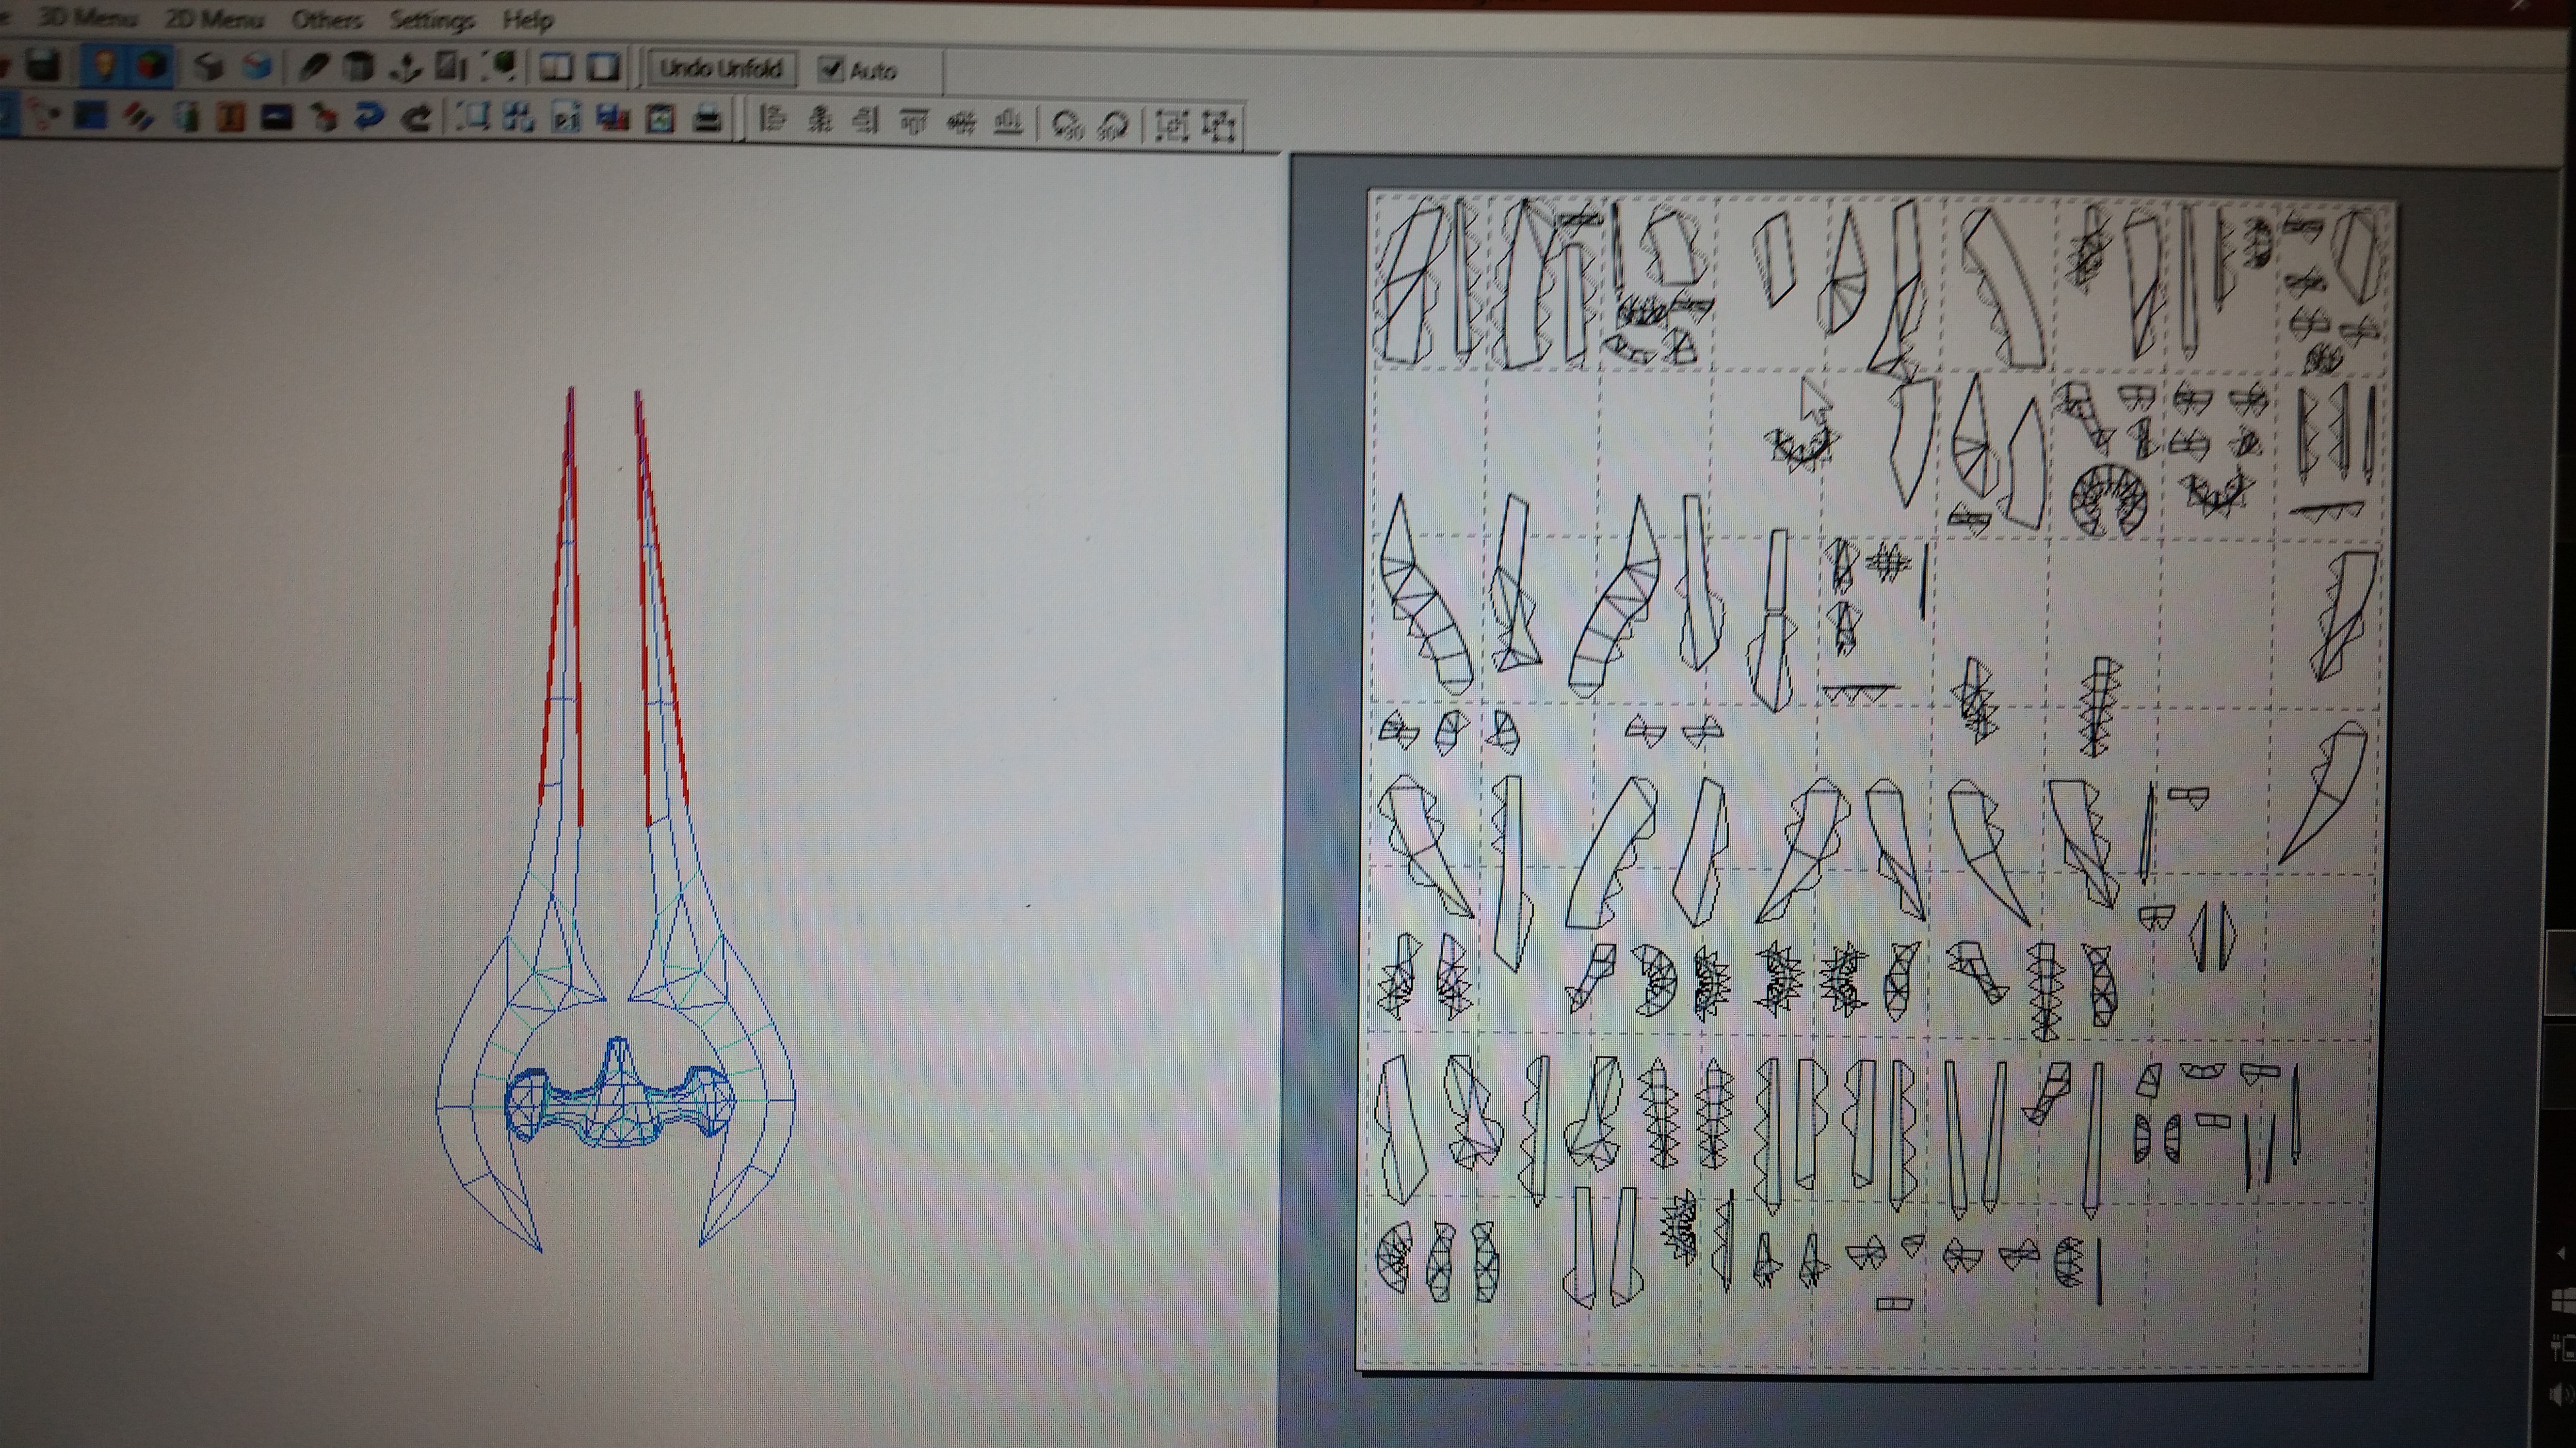
Task: Click the first rotate 90 degrees icon
Action: point(1067,125)
